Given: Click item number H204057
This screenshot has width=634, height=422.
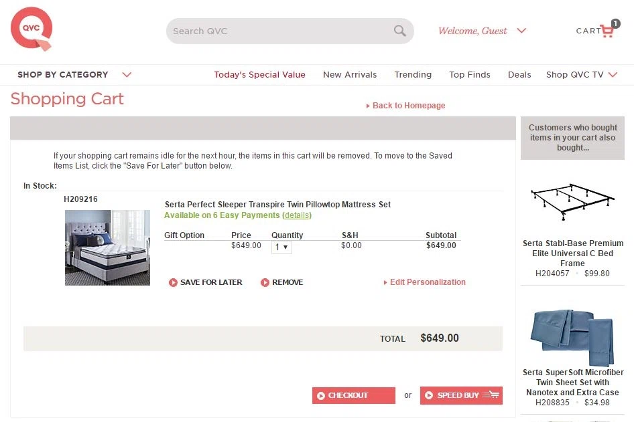Looking at the screenshot, I should click(x=552, y=274).
